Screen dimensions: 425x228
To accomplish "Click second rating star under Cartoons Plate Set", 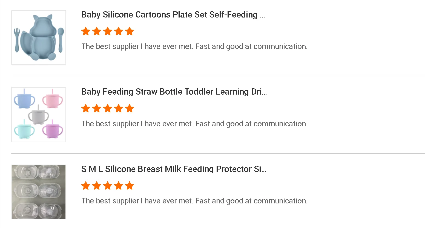I will [97, 31].
